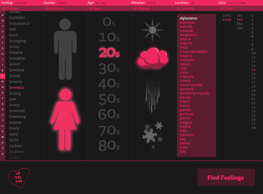Choose the sunny weather icon
This screenshot has width=263, height=194.
click(152, 30)
